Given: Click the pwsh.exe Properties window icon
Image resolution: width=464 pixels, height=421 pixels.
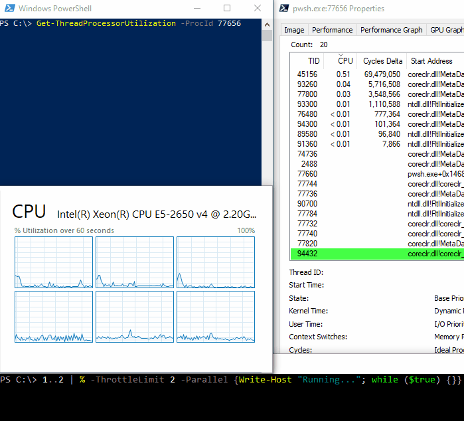Looking at the screenshot, I should coord(284,8).
